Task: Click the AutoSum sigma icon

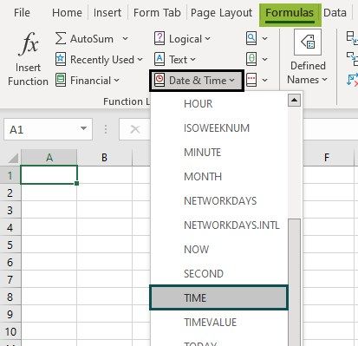Action: (x=61, y=38)
